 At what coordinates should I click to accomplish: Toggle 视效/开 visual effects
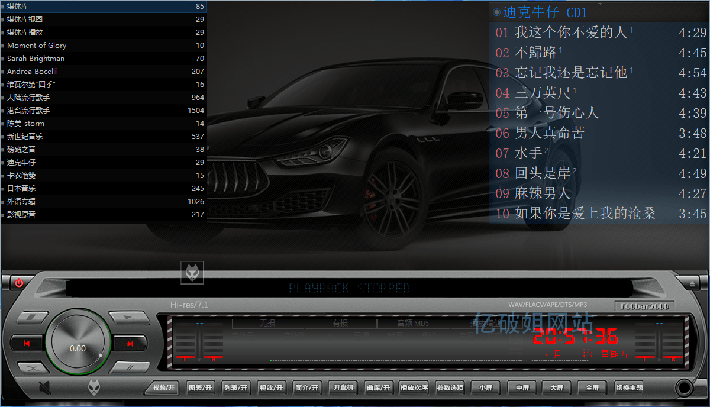click(x=272, y=387)
